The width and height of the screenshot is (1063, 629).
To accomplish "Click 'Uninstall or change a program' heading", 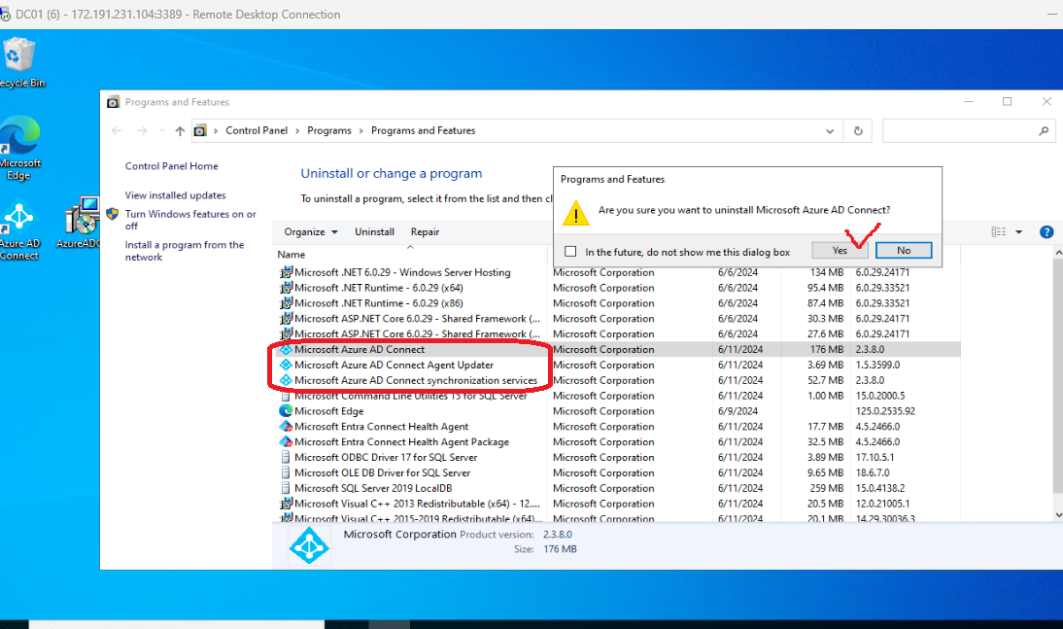I will [x=392, y=174].
